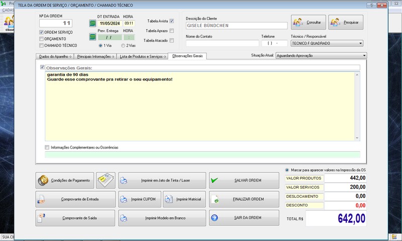Click the Nome do Contato field
402x241 pixels.
pyautogui.click(x=222, y=43)
